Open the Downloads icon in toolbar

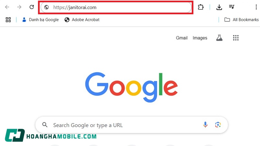coord(219,7)
